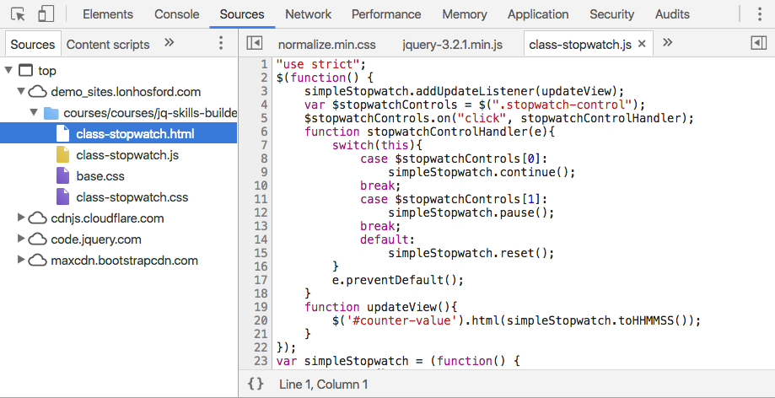Collapse demo_sites.lonhosford.com domain node

[x=20, y=91]
